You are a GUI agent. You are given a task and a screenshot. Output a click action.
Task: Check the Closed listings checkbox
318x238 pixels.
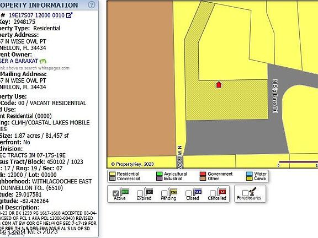click(189, 193)
